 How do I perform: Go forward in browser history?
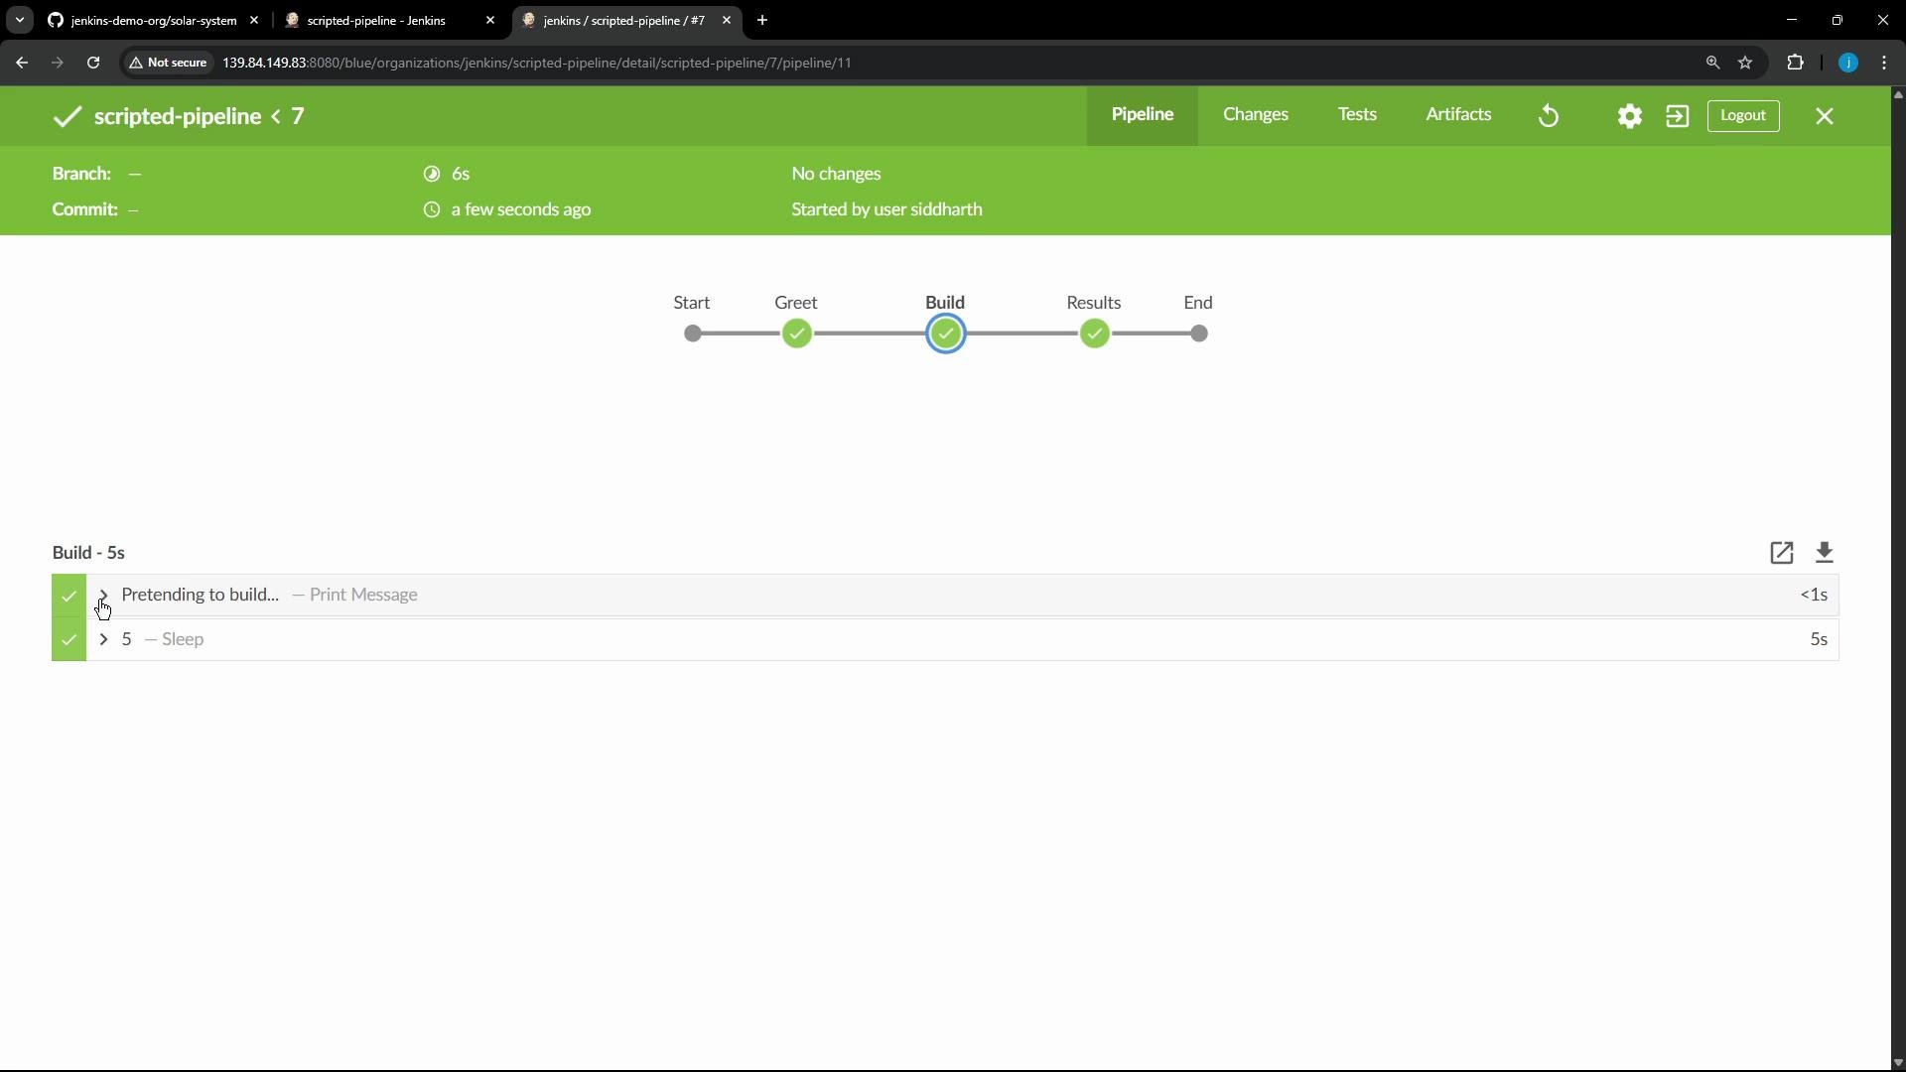58,63
